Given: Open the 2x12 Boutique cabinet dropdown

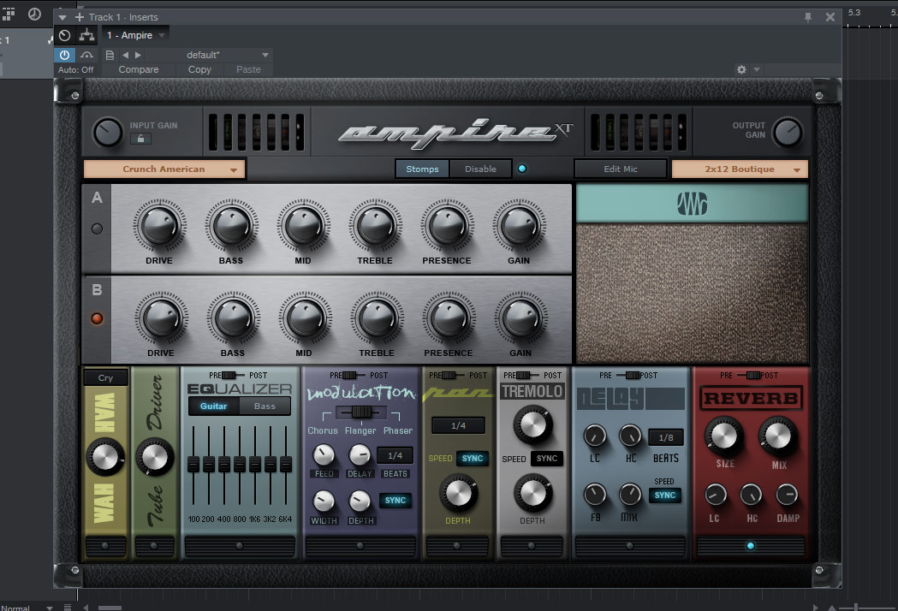Looking at the screenshot, I should tap(740, 169).
